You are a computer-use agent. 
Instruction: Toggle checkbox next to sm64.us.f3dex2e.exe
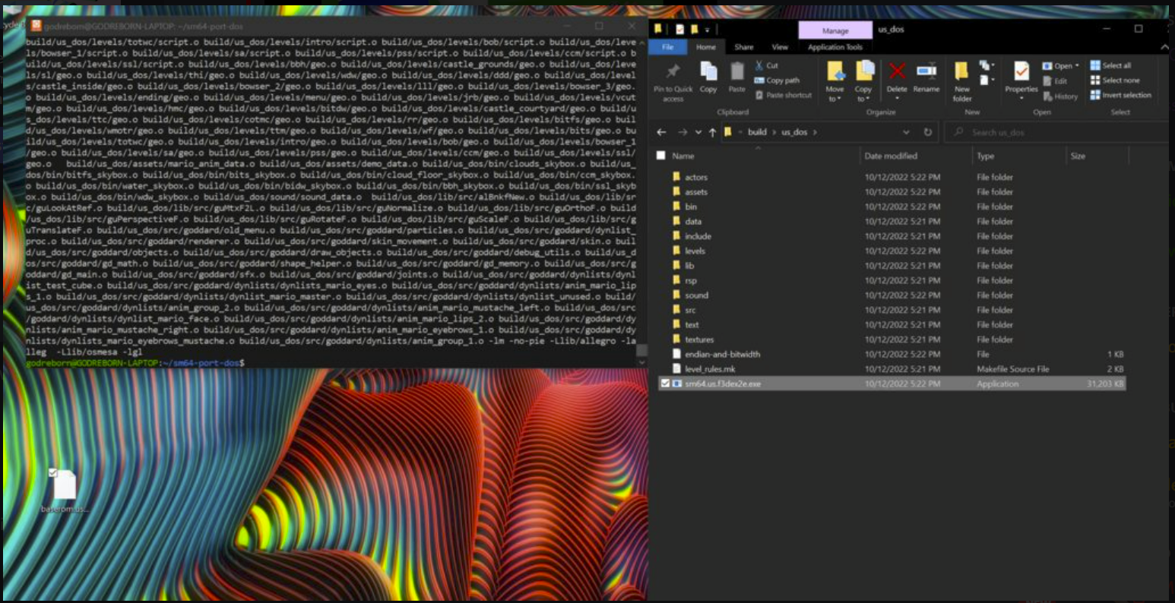[665, 384]
